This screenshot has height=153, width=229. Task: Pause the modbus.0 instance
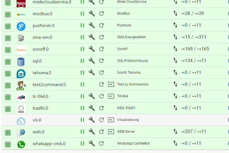click(x=82, y=13)
